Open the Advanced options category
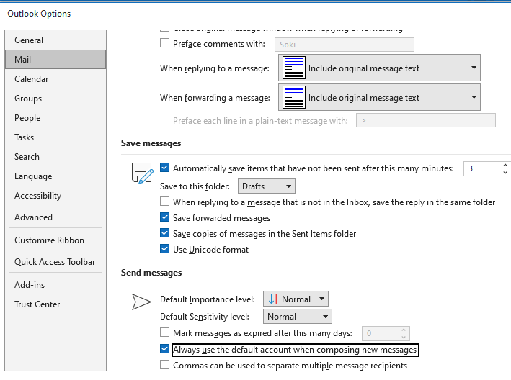 [55, 217]
